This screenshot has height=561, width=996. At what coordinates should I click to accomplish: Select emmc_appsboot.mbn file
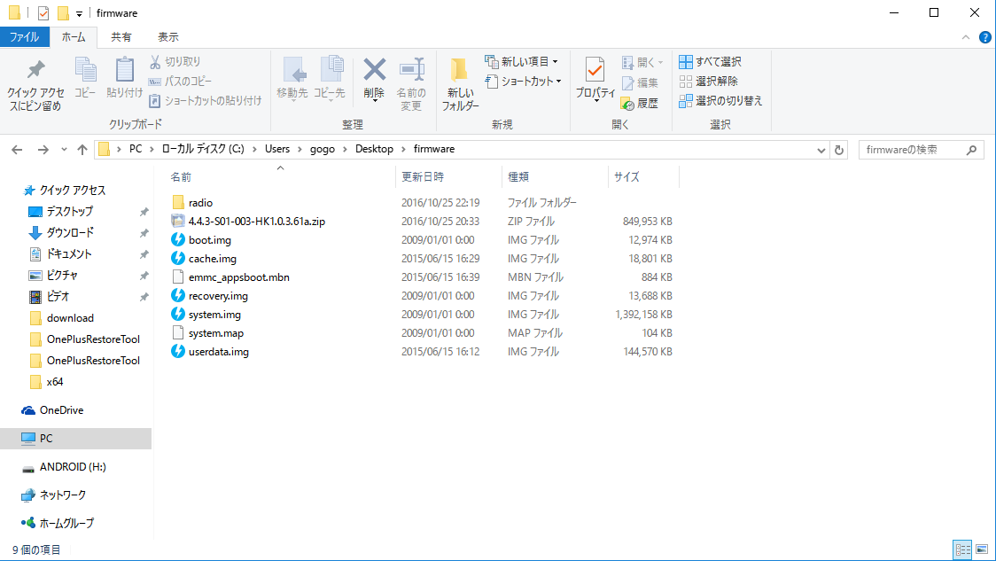239,277
